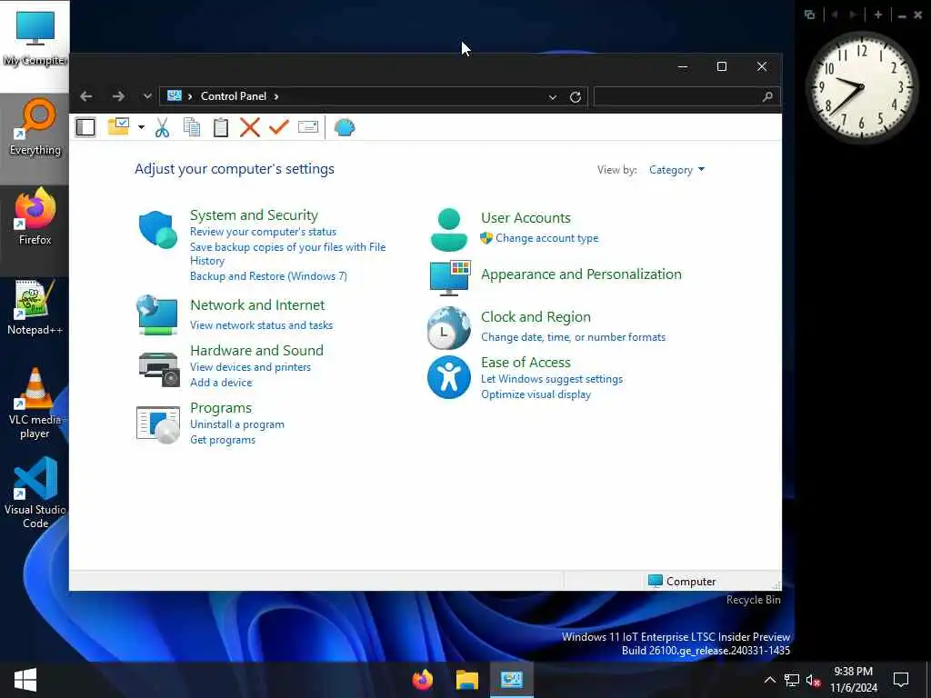The width and height of the screenshot is (931, 698).
Task: Open Ease of Access category
Action: 526,362
